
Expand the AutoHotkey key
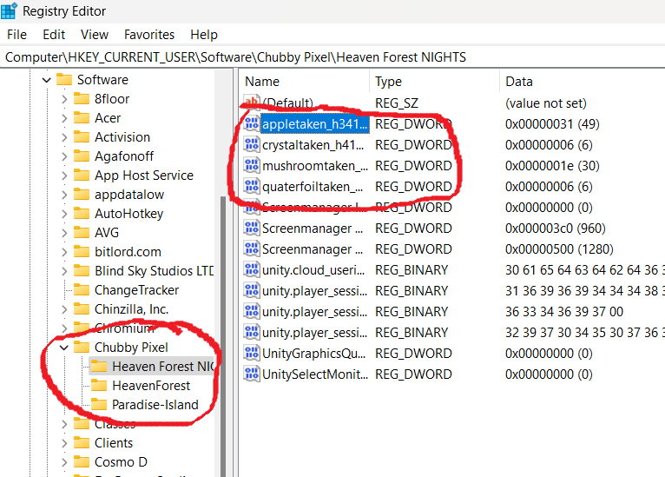click(64, 214)
